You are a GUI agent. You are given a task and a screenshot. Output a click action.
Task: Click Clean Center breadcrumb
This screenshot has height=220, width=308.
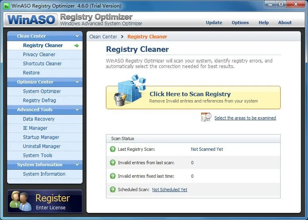click(x=103, y=37)
